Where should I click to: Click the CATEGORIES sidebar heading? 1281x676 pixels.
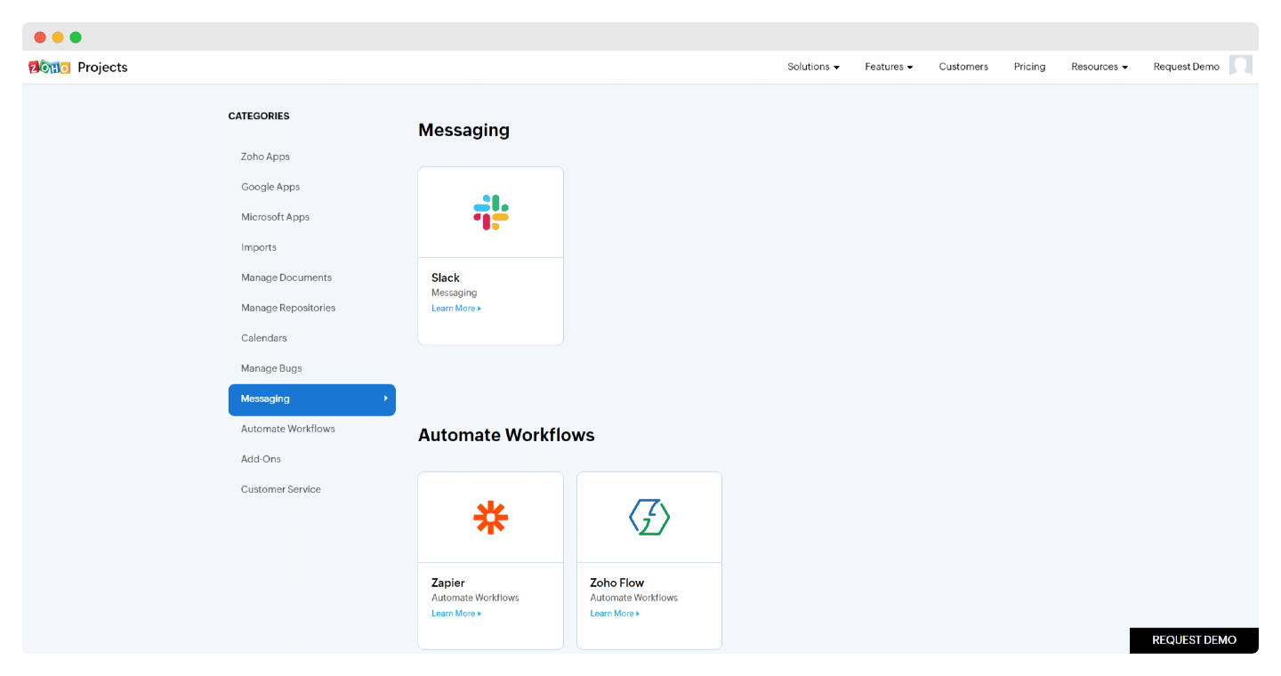tap(259, 116)
